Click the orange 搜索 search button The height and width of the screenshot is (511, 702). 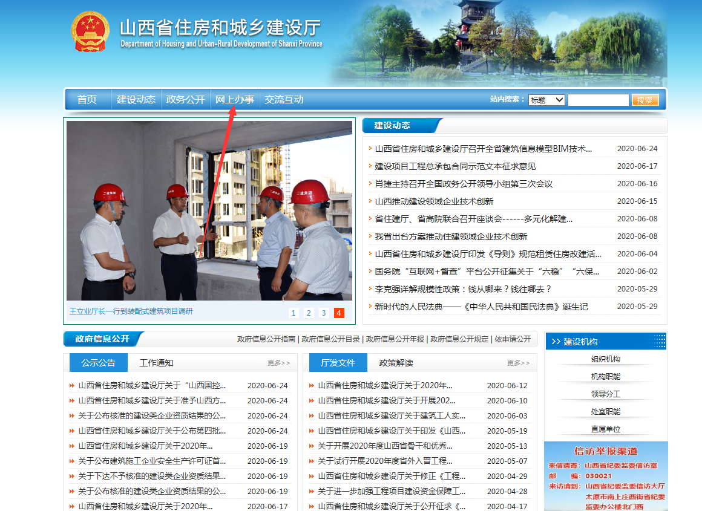click(645, 99)
